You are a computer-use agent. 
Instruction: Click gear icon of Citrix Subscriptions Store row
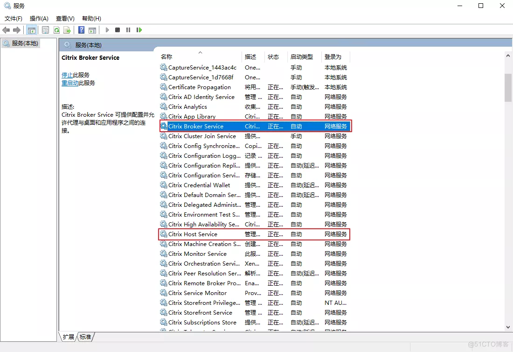click(x=164, y=322)
